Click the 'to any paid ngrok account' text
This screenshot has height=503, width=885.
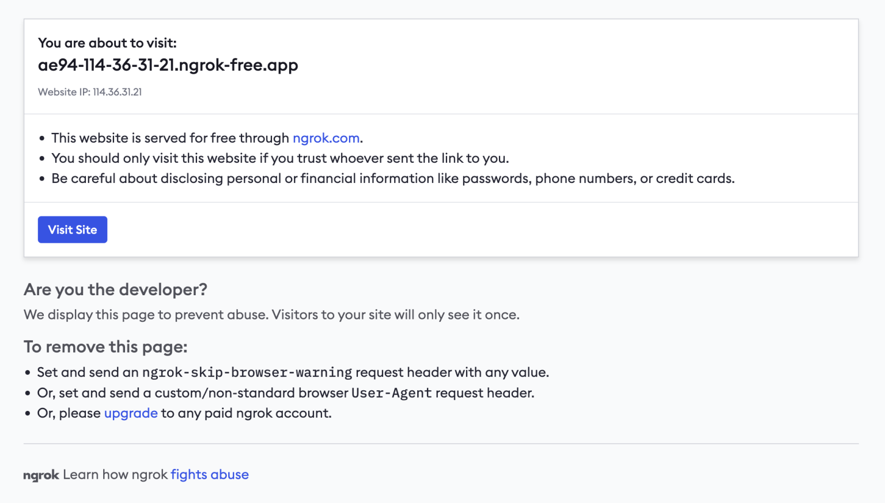(246, 413)
